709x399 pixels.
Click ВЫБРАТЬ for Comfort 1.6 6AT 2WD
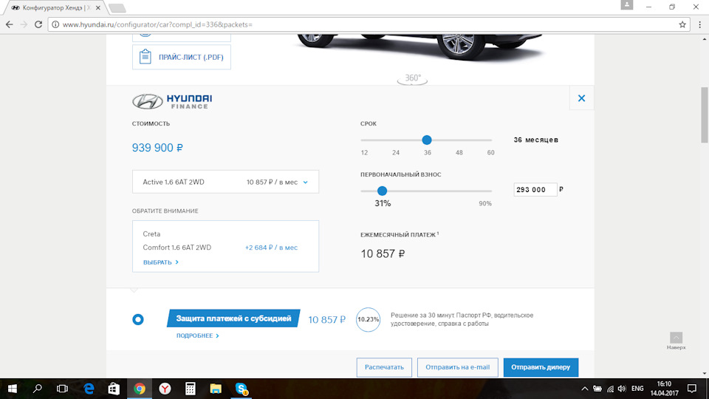point(160,262)
